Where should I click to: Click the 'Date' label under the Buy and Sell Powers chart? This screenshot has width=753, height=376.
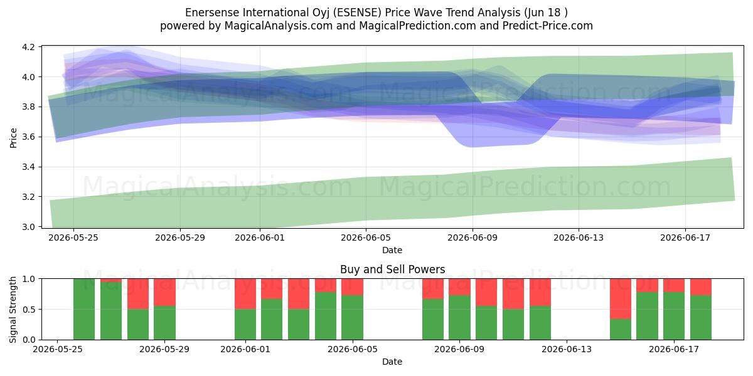[x=392, y=362]
